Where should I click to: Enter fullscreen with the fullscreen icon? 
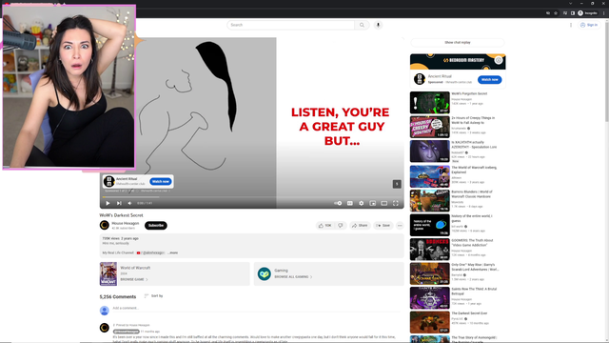coord(396,203)
